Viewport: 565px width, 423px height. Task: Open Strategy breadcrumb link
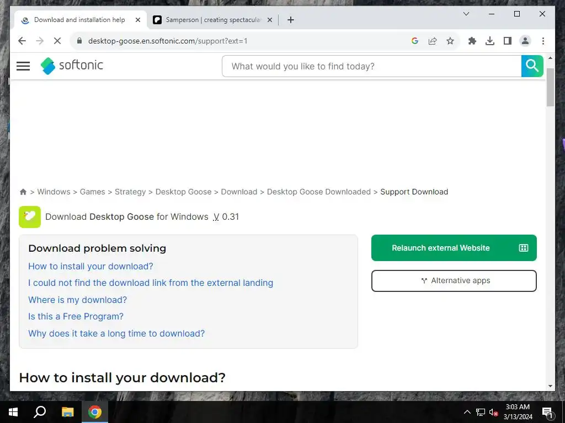coord(130,192)
